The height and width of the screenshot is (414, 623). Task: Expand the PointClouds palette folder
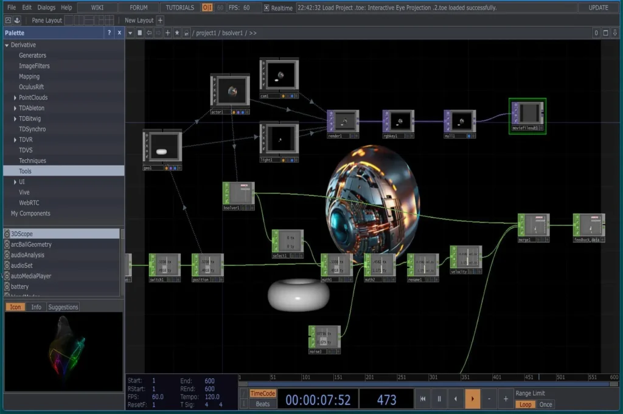click(15, 98)
